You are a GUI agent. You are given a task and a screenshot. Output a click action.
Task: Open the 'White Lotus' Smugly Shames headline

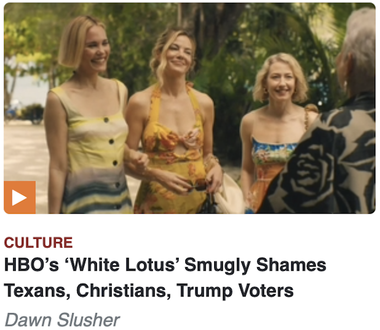165,277
